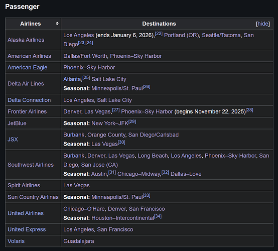Open the Chicago–Midway seasonal destination link
This screenshot has height=251, width=278.
[x=139, y=174]
